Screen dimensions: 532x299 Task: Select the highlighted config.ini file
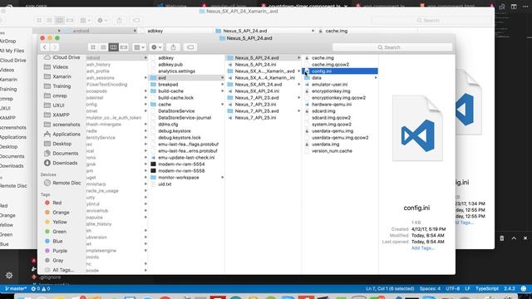click(340, 71)
